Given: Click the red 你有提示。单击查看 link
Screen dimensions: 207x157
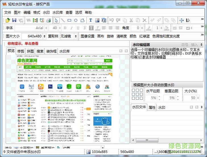Looking at the screenshot, I should coord(23,44).
